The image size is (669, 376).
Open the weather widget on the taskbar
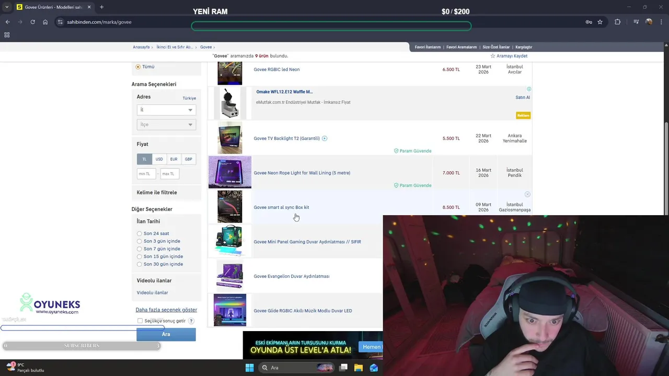(x=25, y=368)
